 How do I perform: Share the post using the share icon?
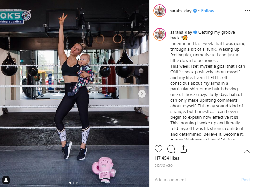(183, 149)
